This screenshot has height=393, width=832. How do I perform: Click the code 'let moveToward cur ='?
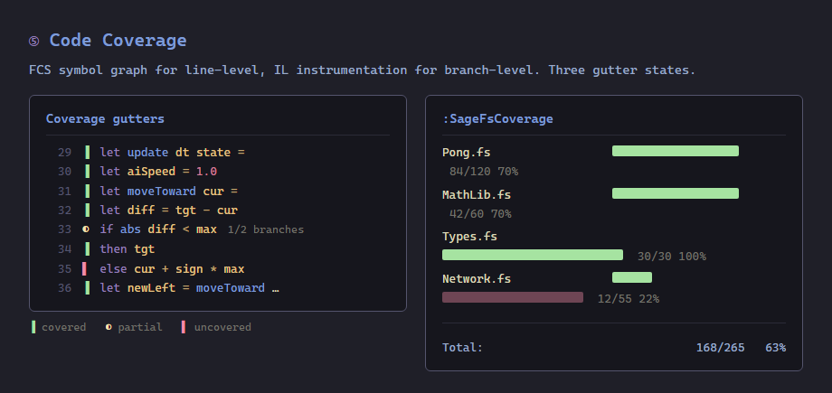[x=169, y=192]
